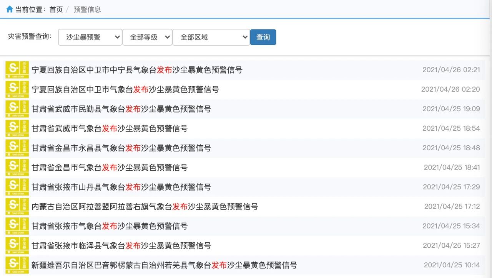
Task: Click the 2021/04/26 02:21 timestamp
Action: pos(451,70)
